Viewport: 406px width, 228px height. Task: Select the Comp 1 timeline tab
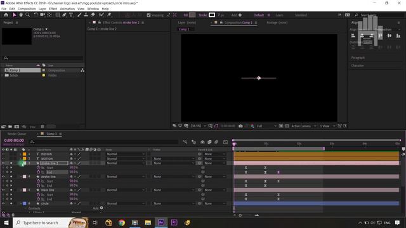coord(51,134)
